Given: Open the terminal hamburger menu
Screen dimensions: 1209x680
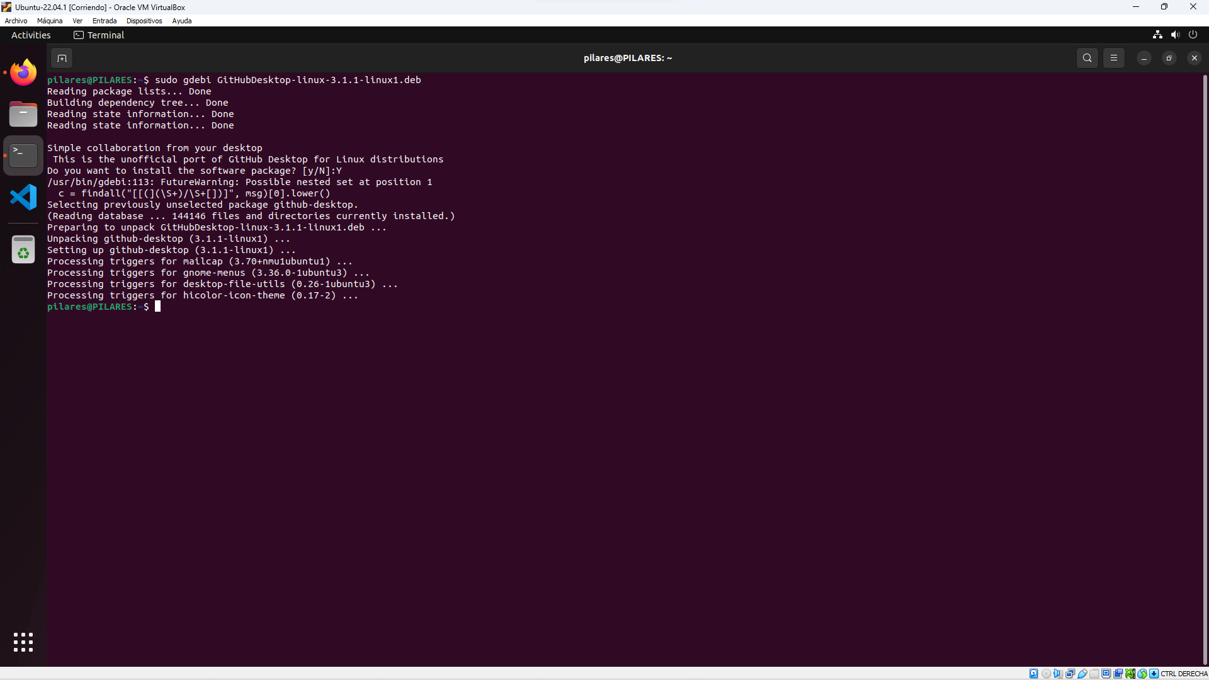Looking at the screenshot, I should pos(1113,58).
